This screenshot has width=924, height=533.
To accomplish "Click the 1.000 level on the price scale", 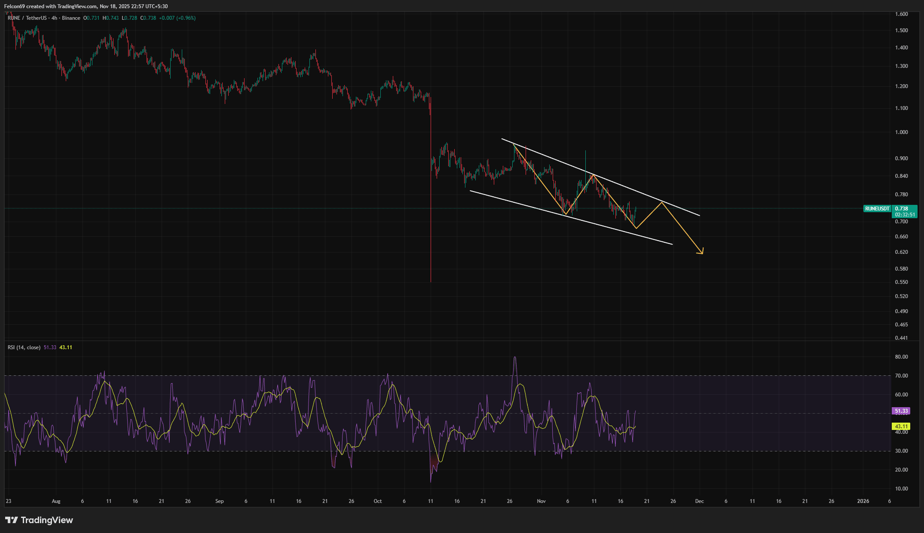I will click(901, 132).
